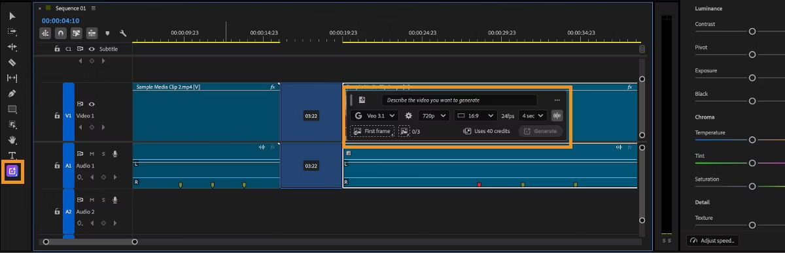Select the Rectangle shape tool

[x=12, y=109]
